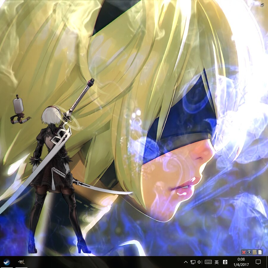Open Steam from the taskbar
Screen dimensions: 268x268
[x=6, y=262]
